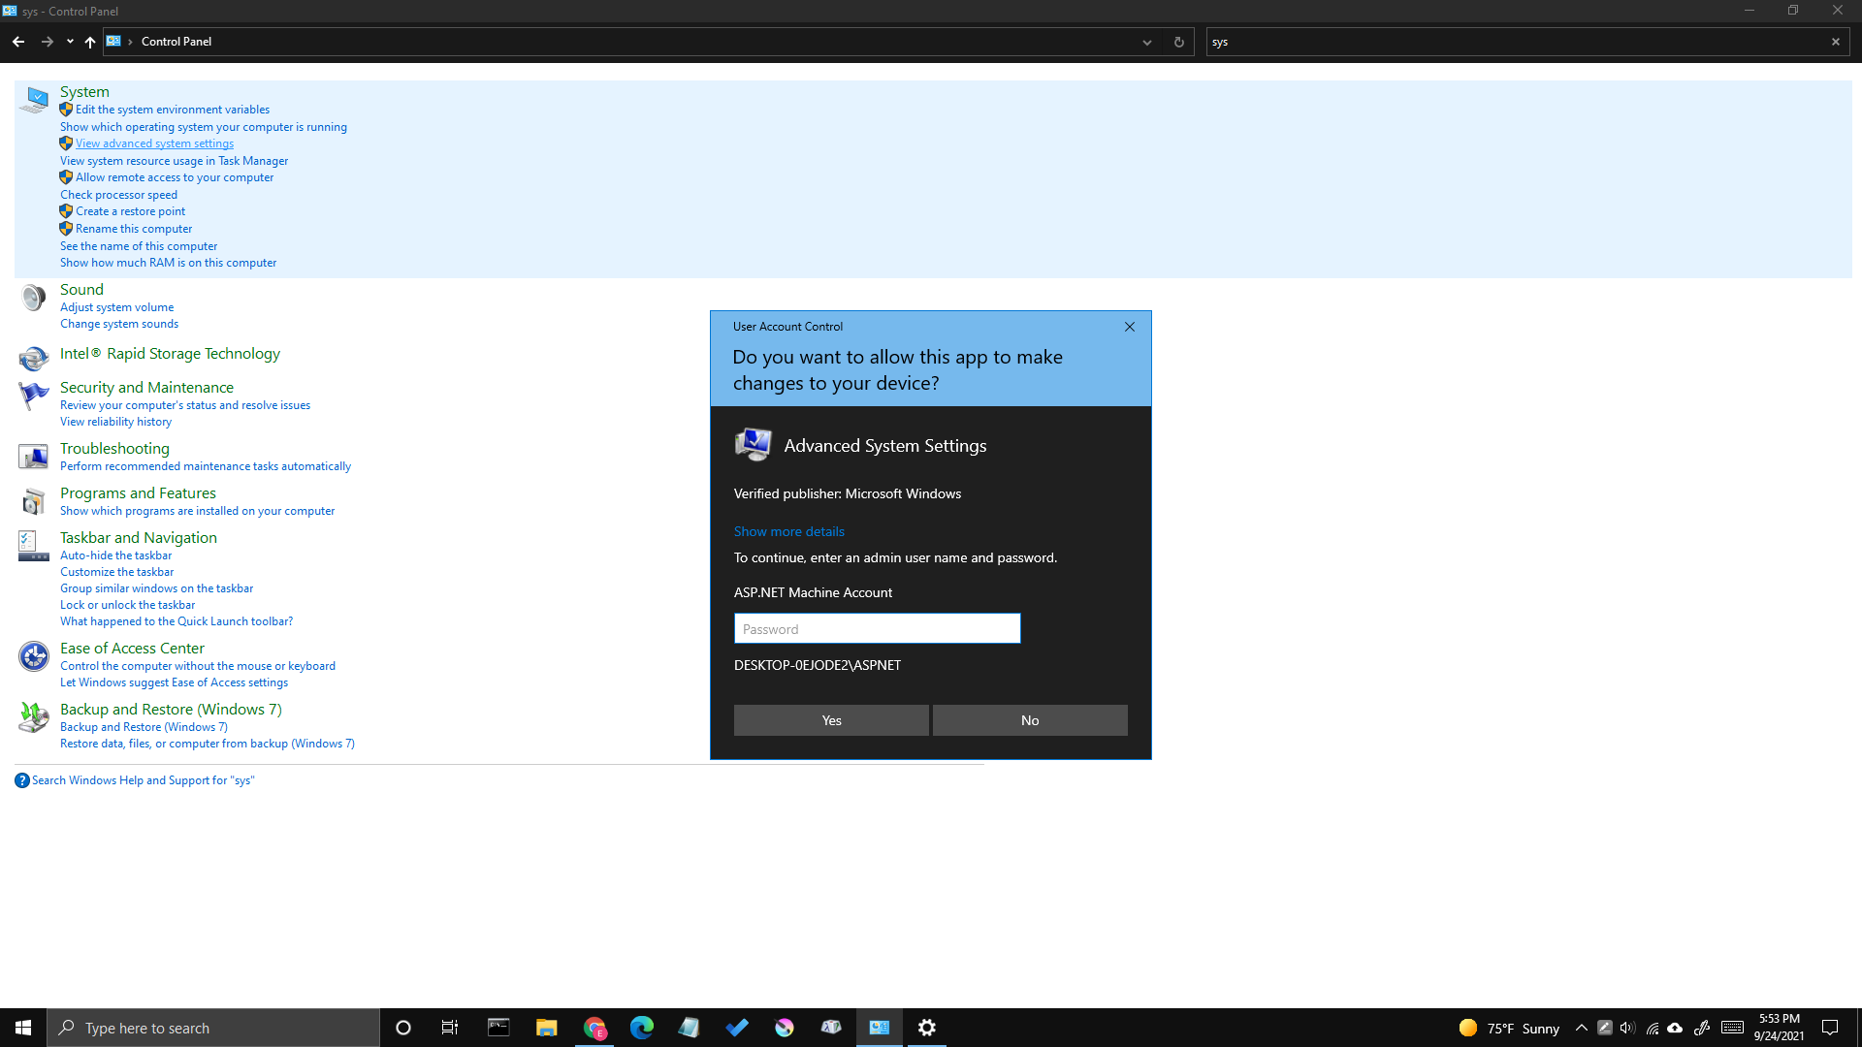Screen dimensions: 1862x1047
Task: Open View reliability history link
Action: (x=115, y=422)
